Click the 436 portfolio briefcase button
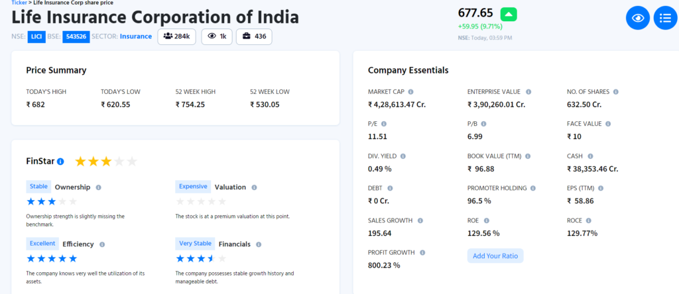The width and height of the screenshot is (679, 294). (254, 36)
